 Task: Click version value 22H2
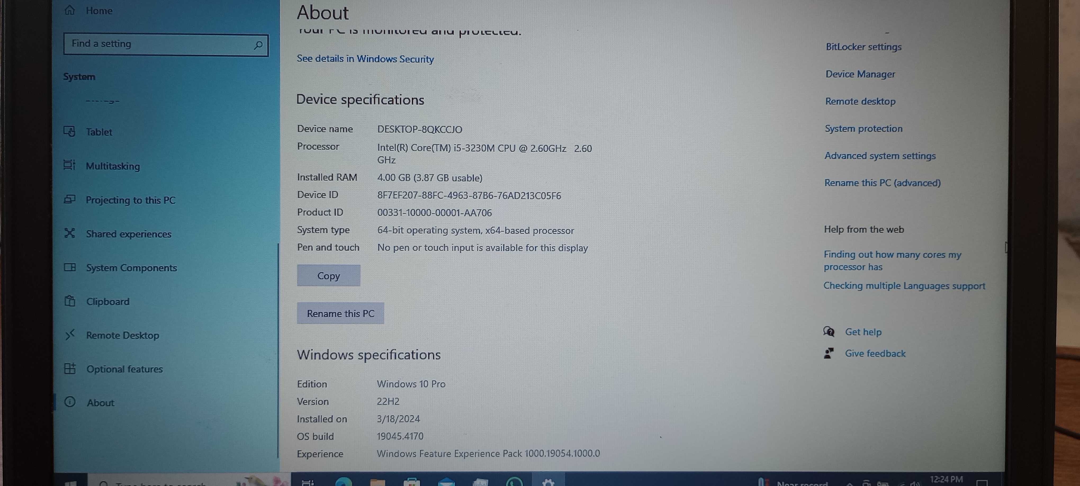(x=388, y=401)
